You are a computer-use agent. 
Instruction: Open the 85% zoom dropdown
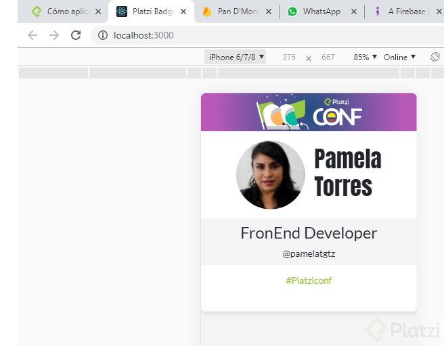pyautogui.click(x=365, y=57)
